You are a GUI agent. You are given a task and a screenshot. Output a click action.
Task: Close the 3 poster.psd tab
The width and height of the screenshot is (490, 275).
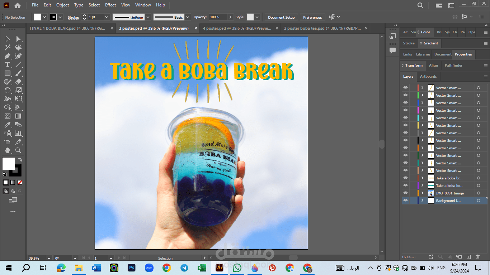[195, 28]
